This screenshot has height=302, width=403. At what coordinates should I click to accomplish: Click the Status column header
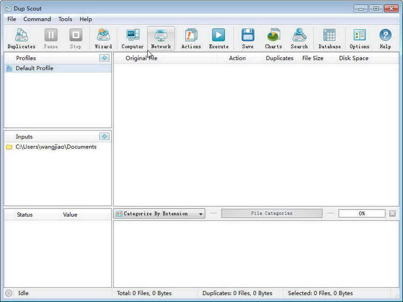pyautogui.click(x=25, y=215)
